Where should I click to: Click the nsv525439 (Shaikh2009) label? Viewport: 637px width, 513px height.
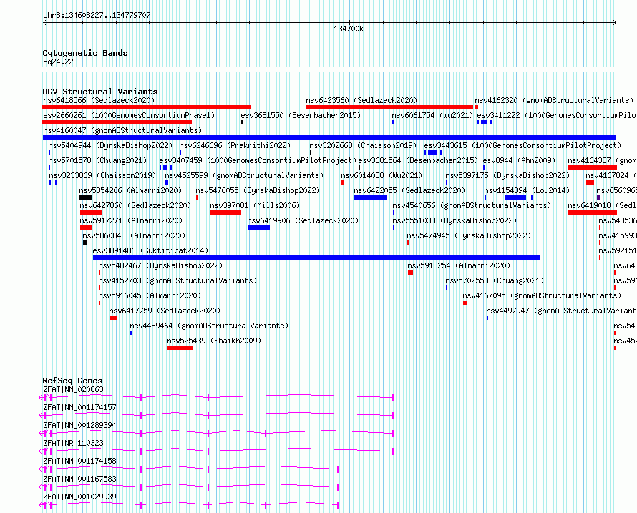214,341
